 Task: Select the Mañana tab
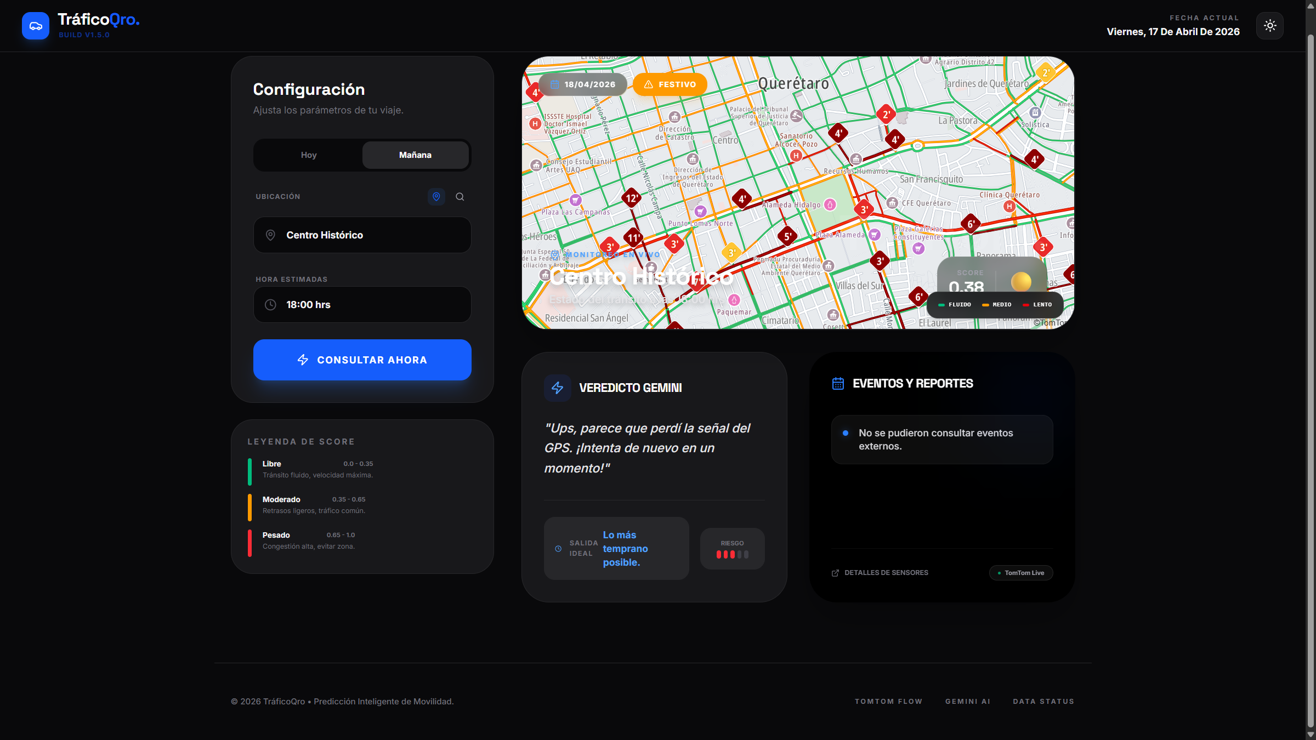click(x=415, y=155)
